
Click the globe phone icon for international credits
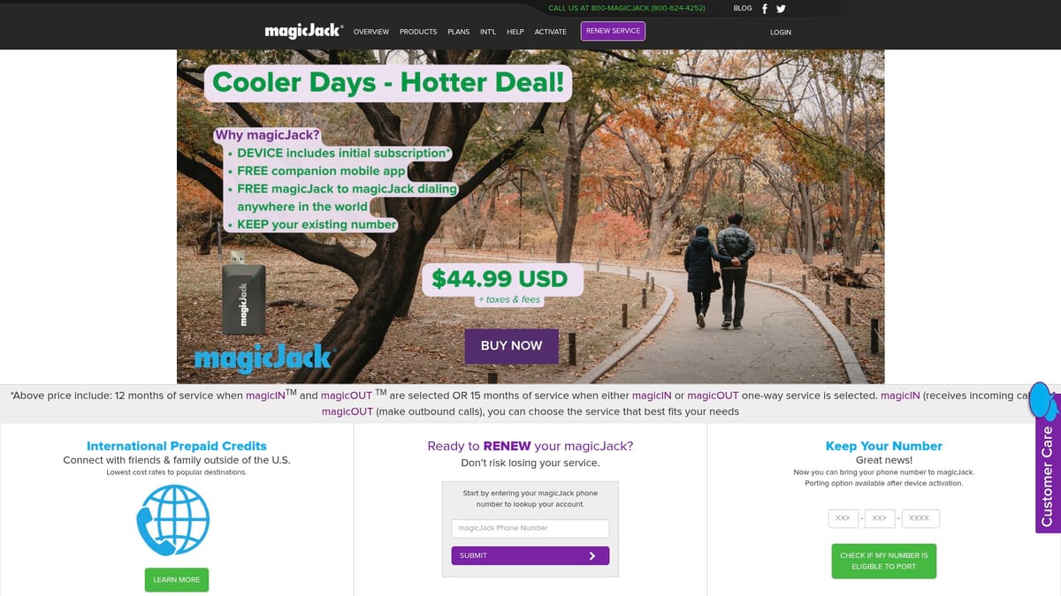pyautogui.click(x=173, y=520)
